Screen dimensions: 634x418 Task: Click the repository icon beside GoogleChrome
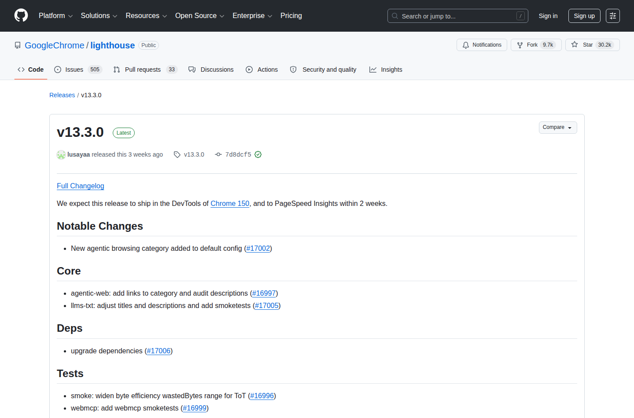(x=18, y=45)
